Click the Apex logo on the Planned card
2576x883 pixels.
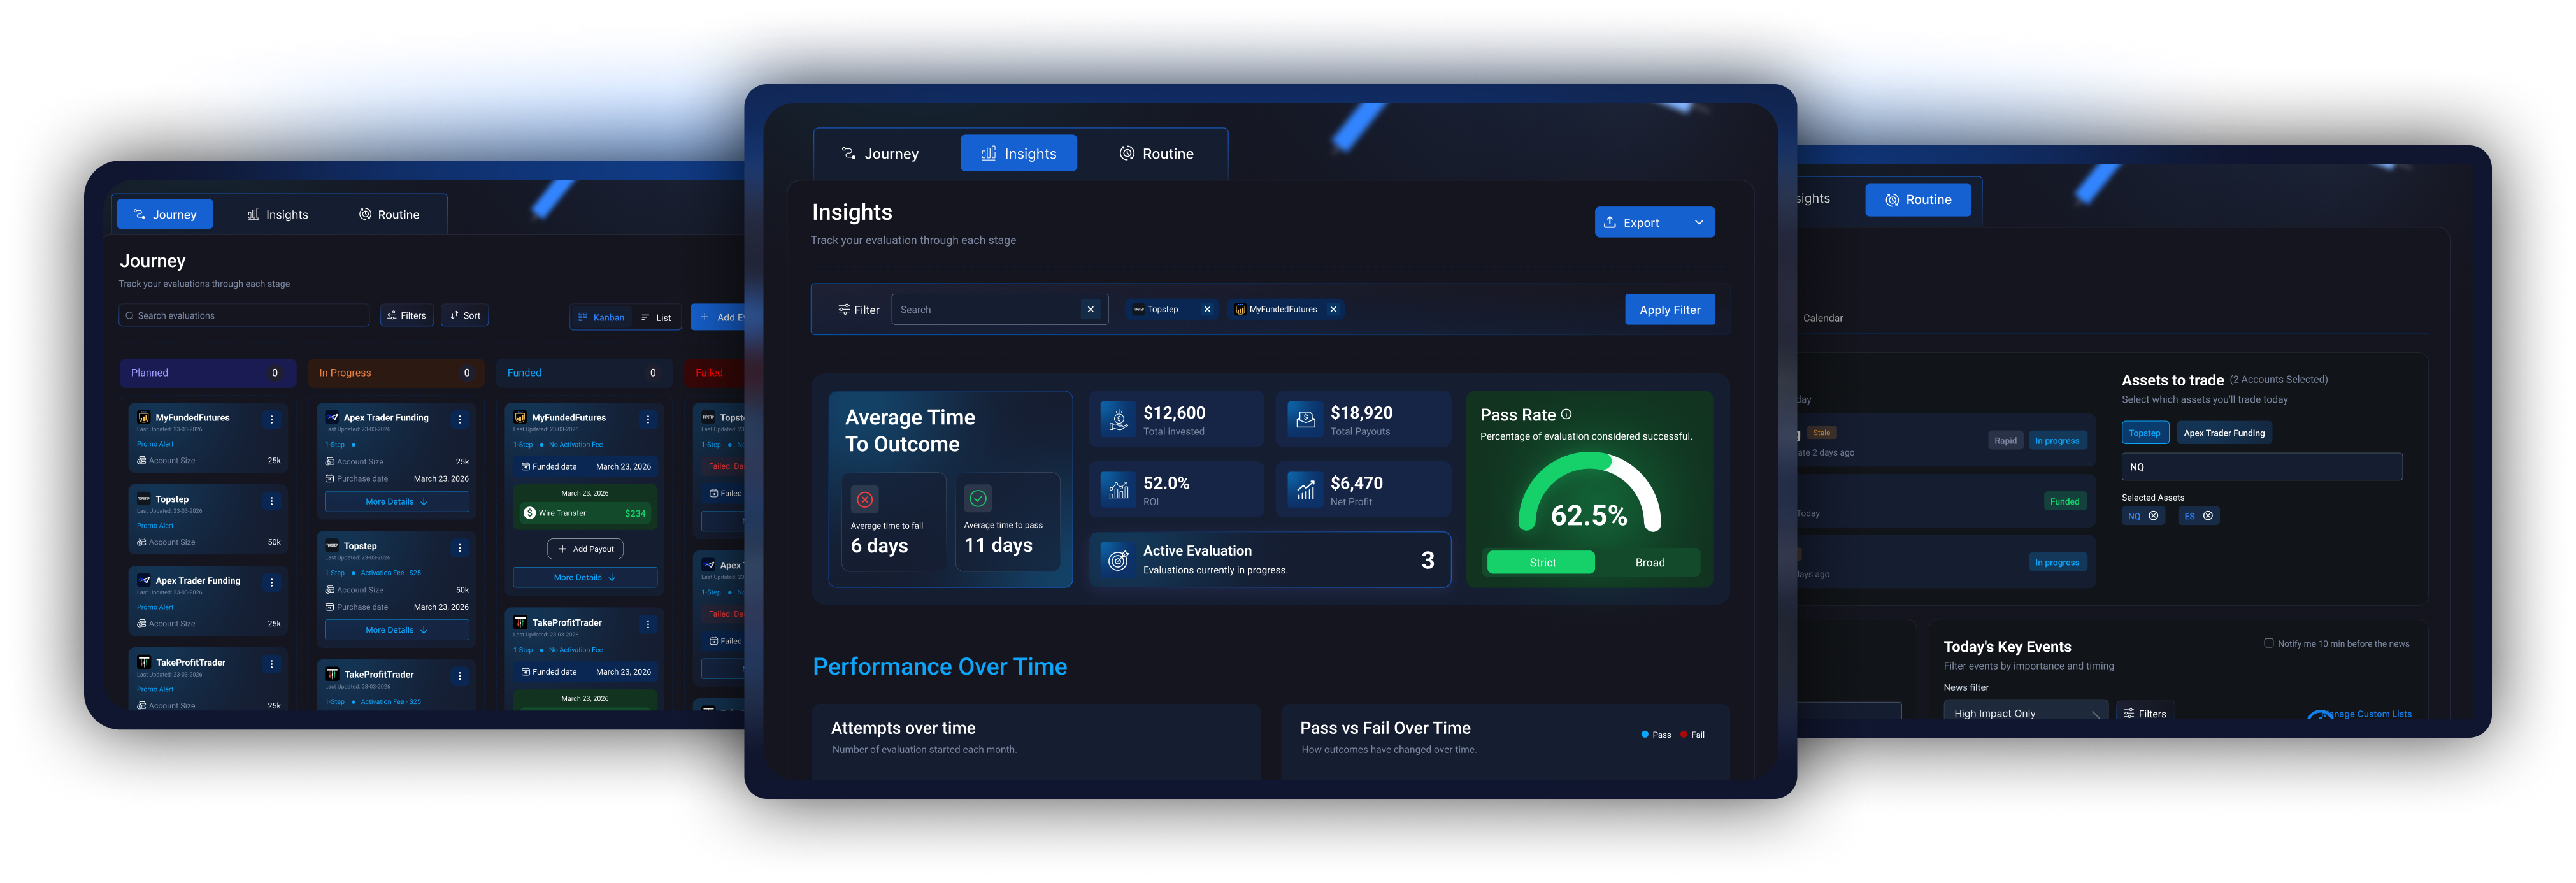[144, 581]
